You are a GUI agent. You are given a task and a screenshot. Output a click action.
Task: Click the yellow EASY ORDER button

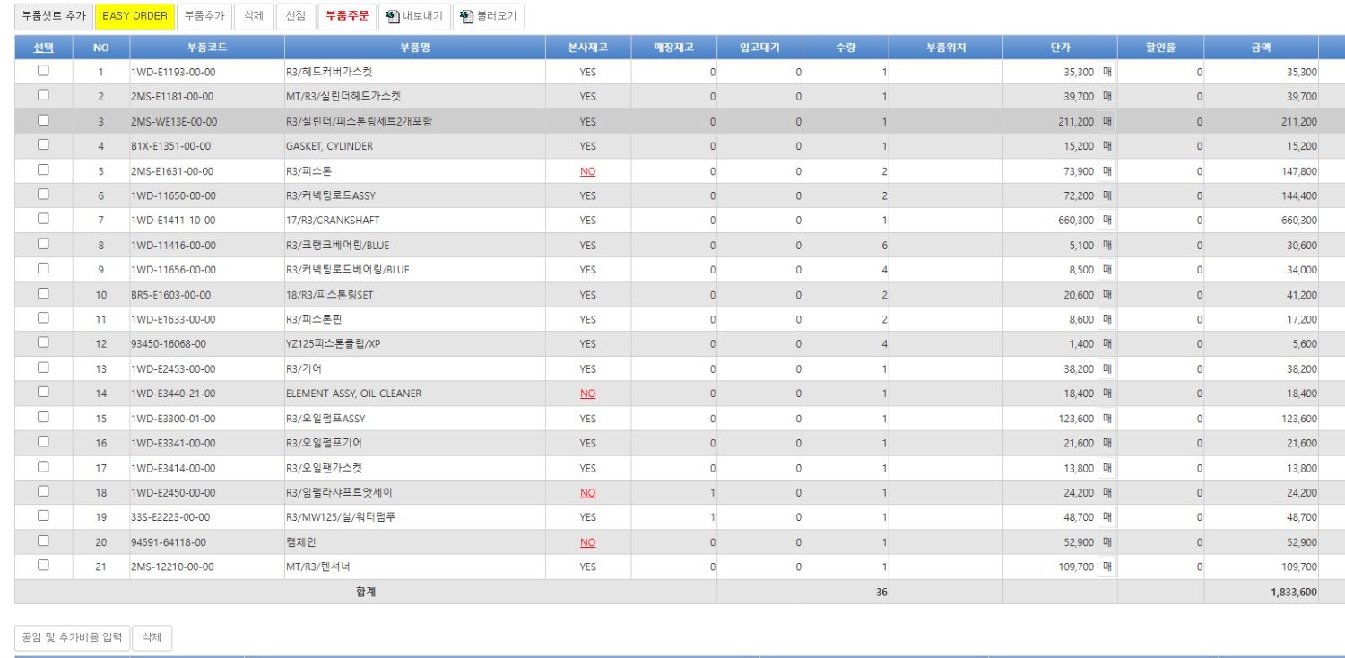coord(134,16)
